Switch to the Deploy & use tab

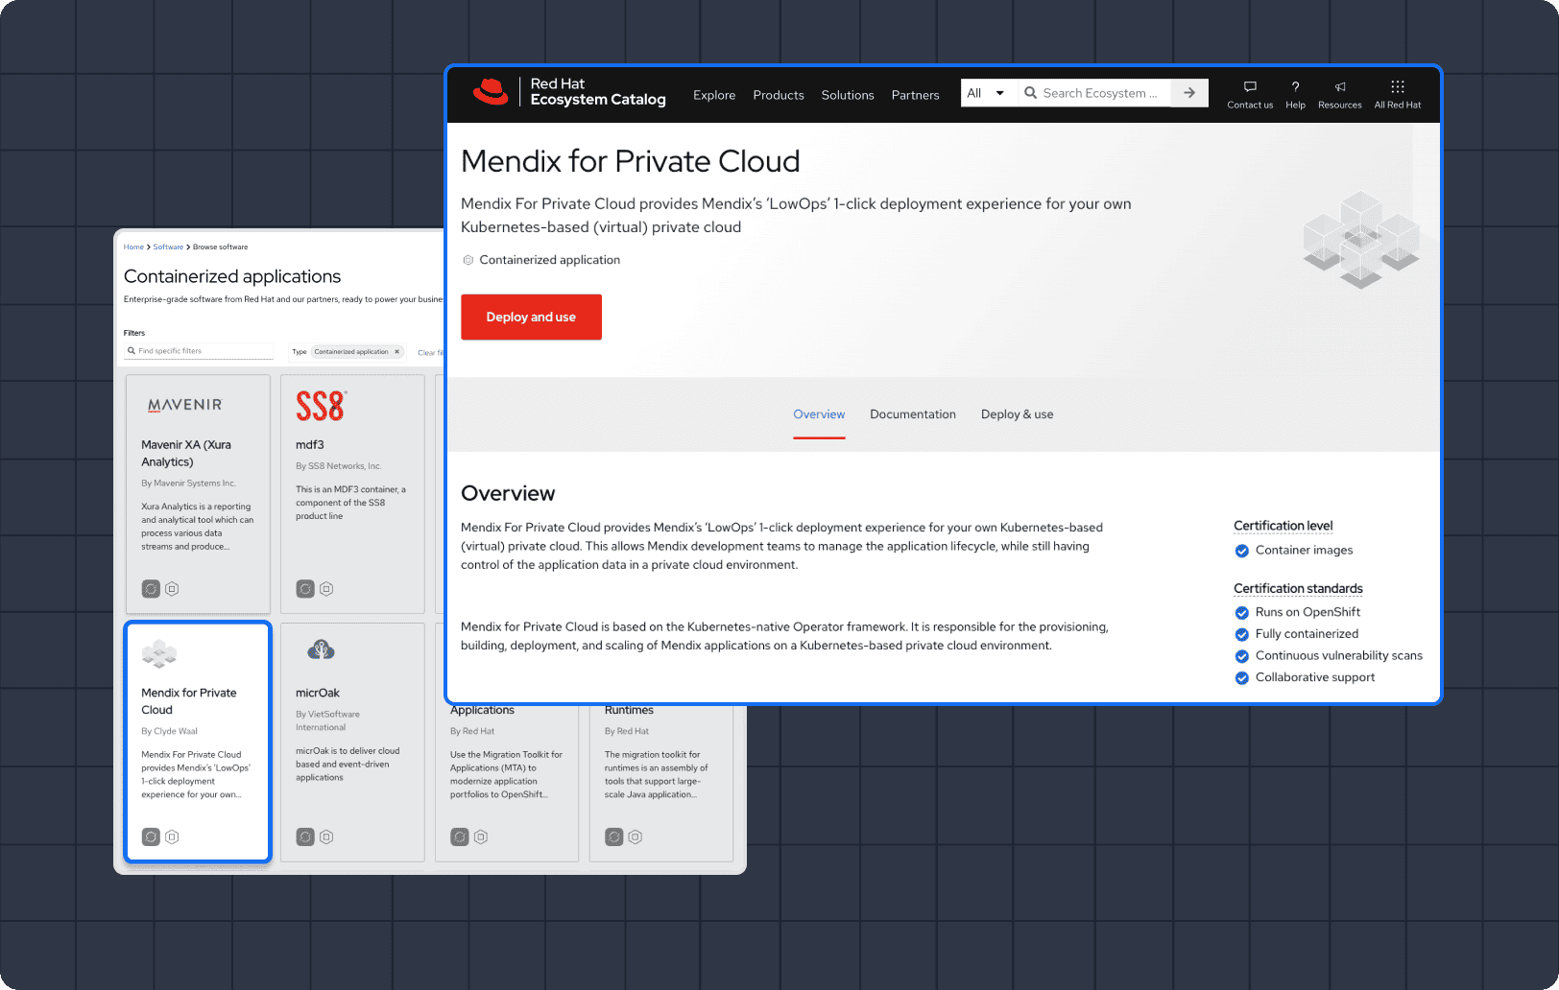(x=1017, y=414)
